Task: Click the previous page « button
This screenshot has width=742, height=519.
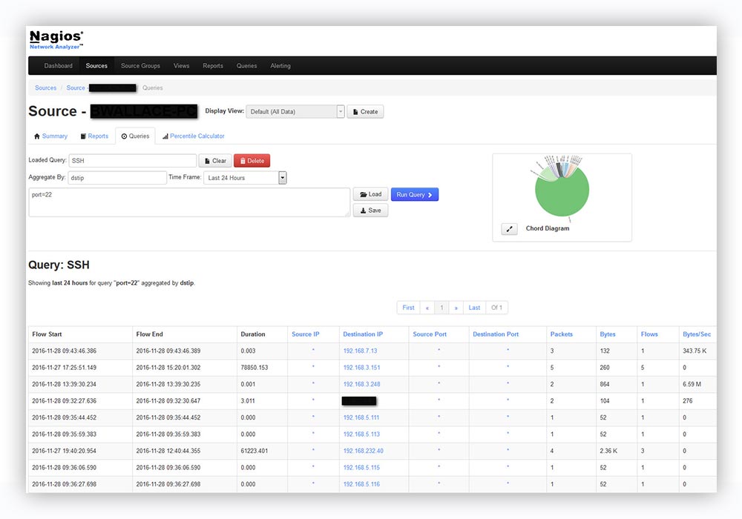Action: tap(427, 308)
